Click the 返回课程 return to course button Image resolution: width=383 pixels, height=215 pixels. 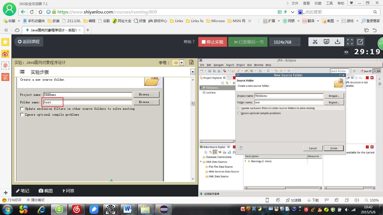click(x=29, y=42)
